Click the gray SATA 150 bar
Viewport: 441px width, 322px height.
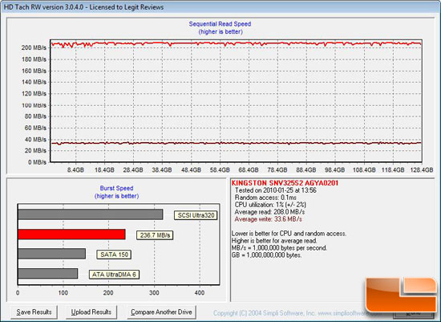click(52, 254)
